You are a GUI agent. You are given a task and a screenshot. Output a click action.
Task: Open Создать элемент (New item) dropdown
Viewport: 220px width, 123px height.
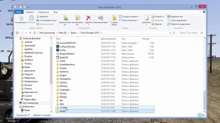pyautogui.click(x=129, y=17)
